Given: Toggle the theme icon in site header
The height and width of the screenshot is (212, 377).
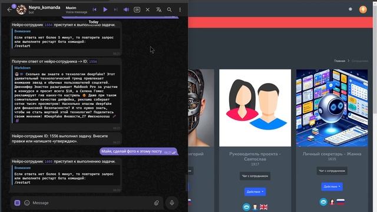Looking at the screenshot, I should click(x=350, y=9).
